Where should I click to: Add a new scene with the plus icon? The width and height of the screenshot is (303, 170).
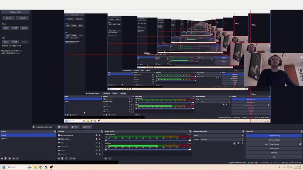pos(2,158)
